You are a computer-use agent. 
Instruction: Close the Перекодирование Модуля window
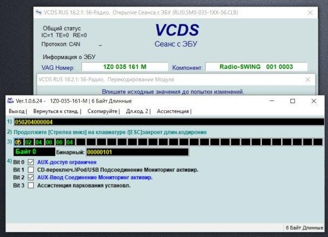(308, 80)
